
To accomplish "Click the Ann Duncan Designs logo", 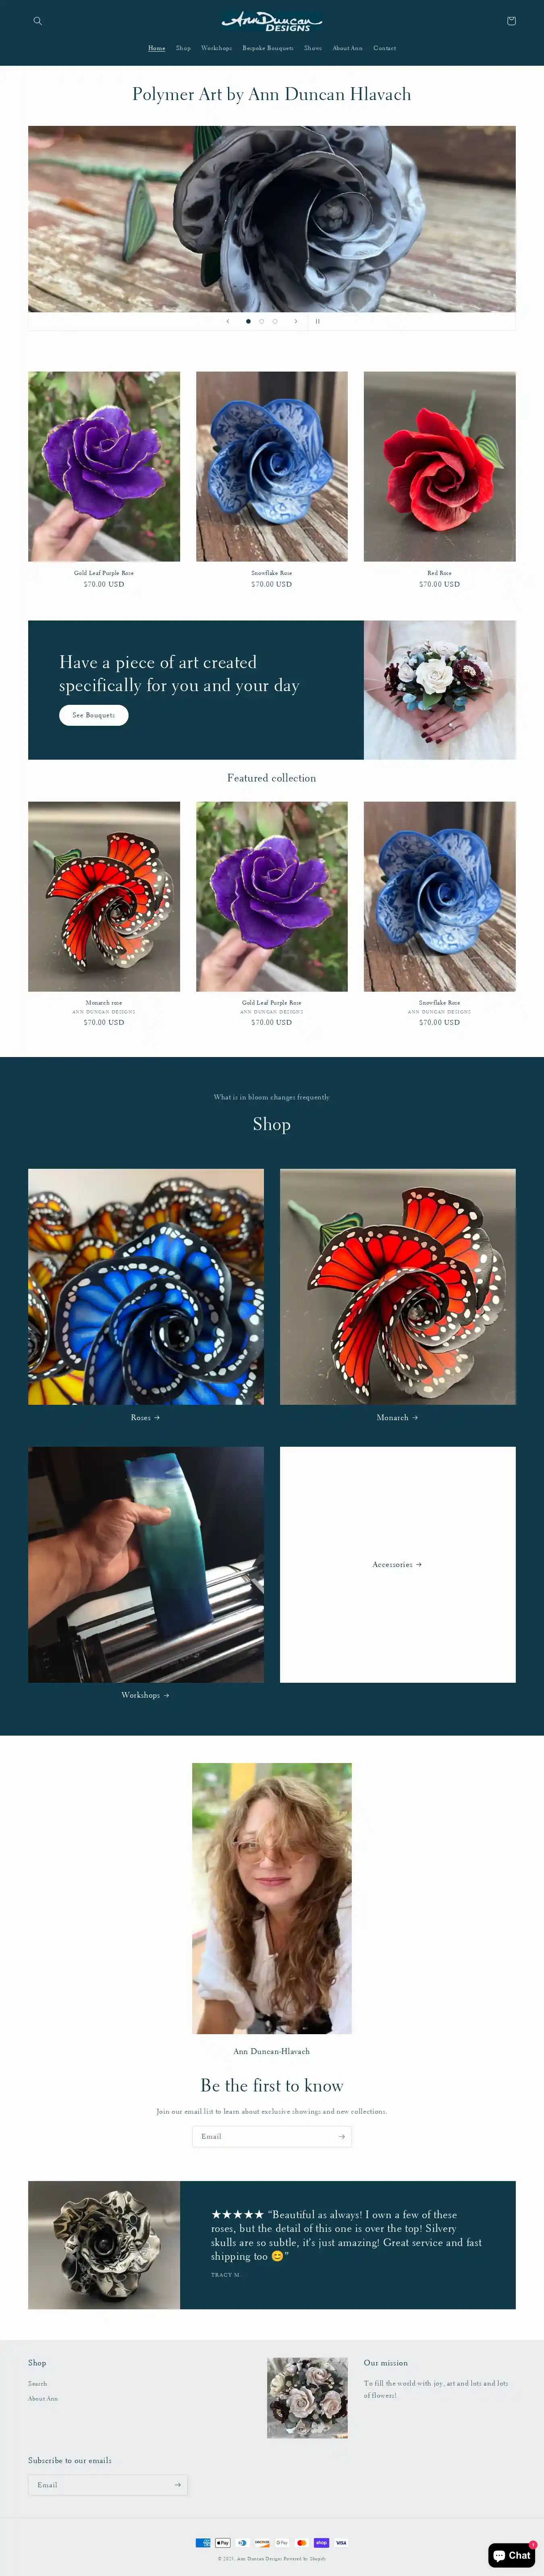I will tap(272, 21).
